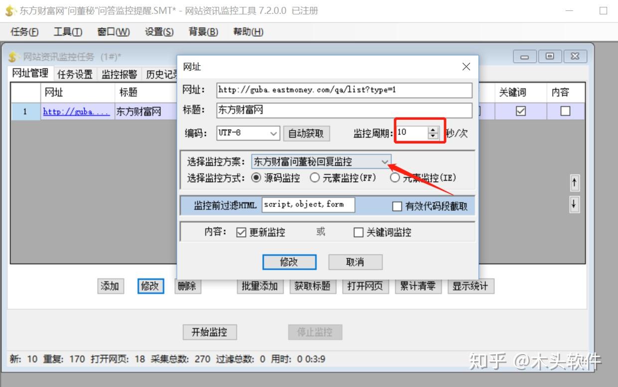The height and width of the screenshot is (387, 618).
Task: Open the 任务(F) menu
Action: [24, 32]
